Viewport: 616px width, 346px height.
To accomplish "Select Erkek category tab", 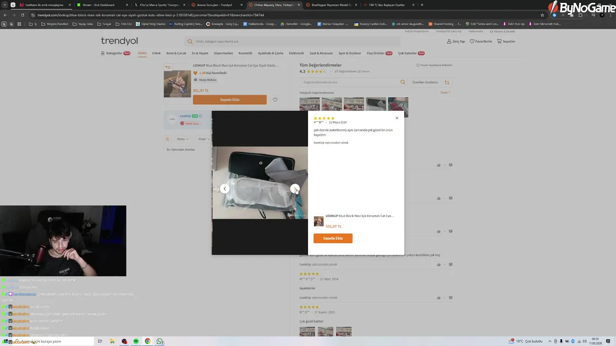I will click(x=156, y=53).
